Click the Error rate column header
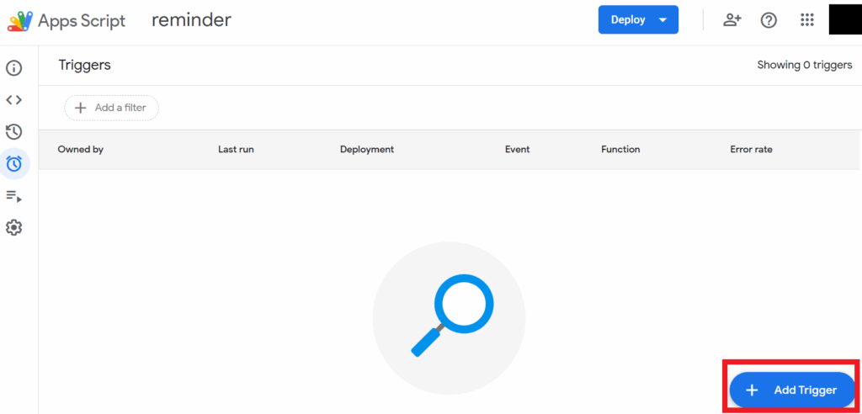862x414 pixels. point(751,150)
